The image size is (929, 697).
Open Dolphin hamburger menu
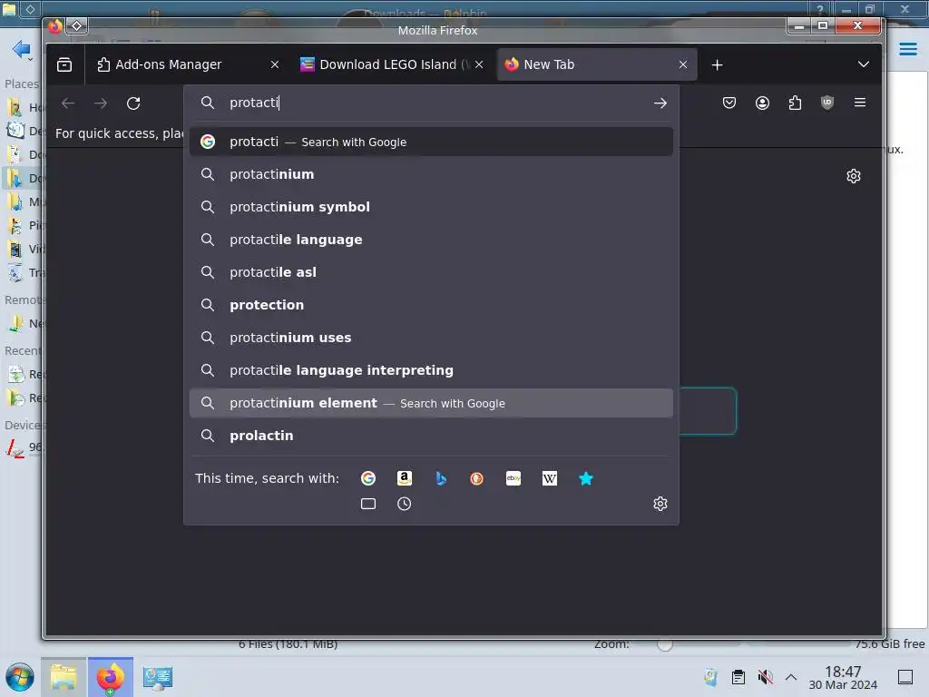click(x=907, y=49)
